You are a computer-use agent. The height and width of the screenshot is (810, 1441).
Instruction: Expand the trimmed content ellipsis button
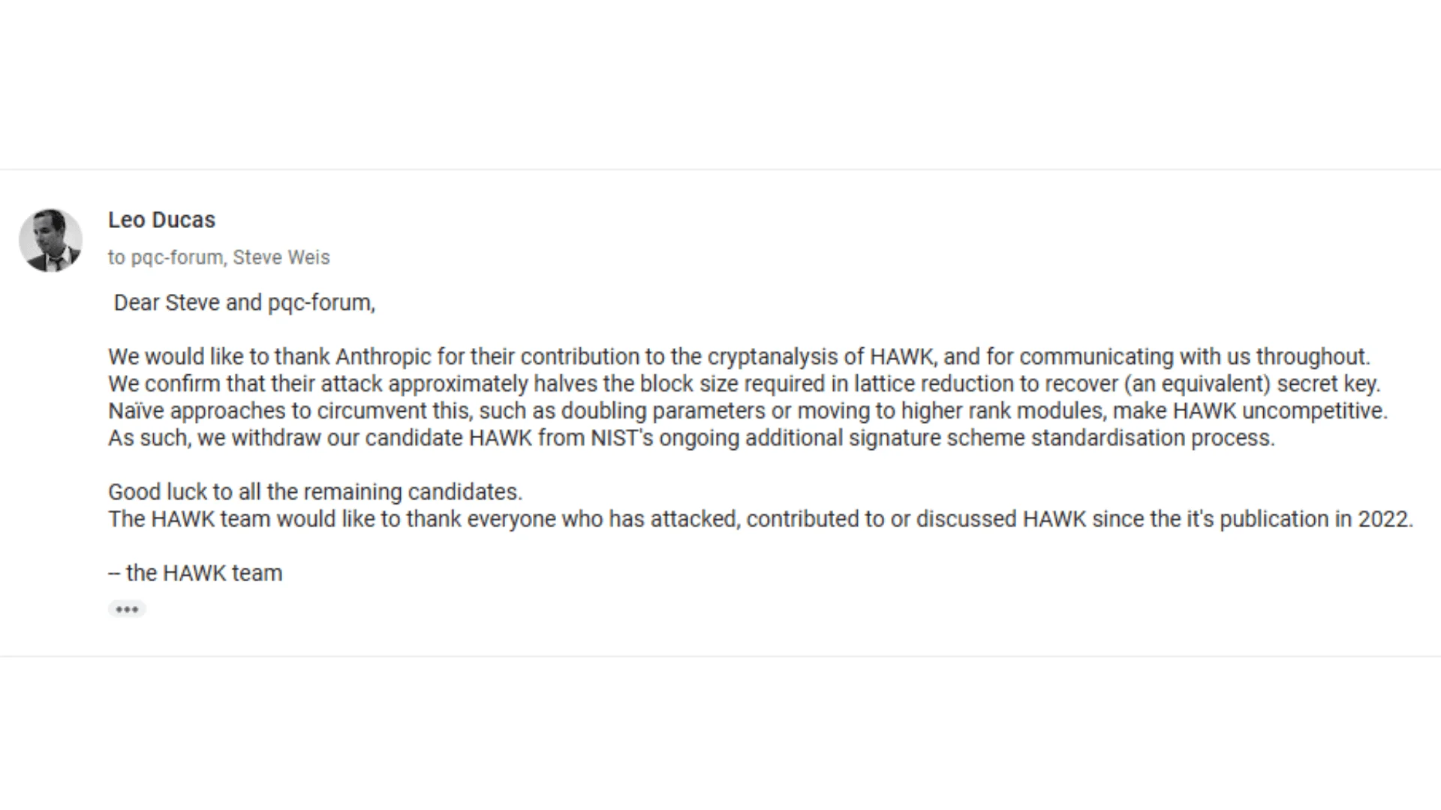127,609
